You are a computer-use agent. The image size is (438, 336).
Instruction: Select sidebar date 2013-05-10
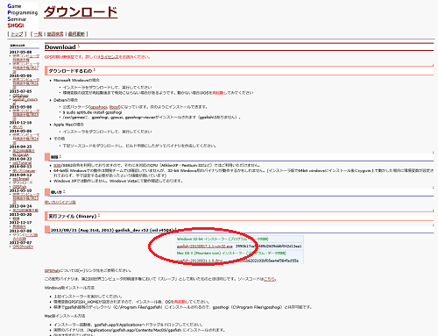pos(20,190)
